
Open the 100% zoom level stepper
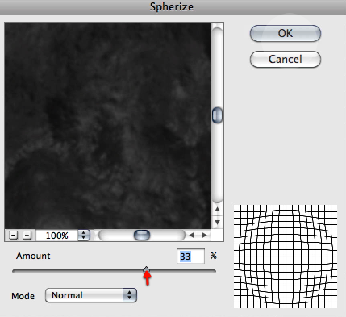(x=84, y=236)
